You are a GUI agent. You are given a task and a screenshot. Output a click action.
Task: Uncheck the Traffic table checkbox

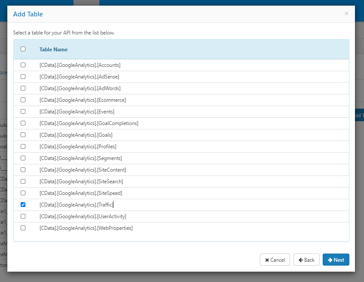tap(23, 204)
